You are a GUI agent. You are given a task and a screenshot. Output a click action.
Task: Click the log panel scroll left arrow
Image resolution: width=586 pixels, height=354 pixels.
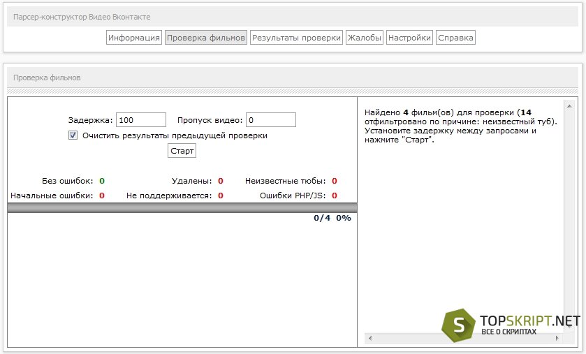[x=370, y=339]
